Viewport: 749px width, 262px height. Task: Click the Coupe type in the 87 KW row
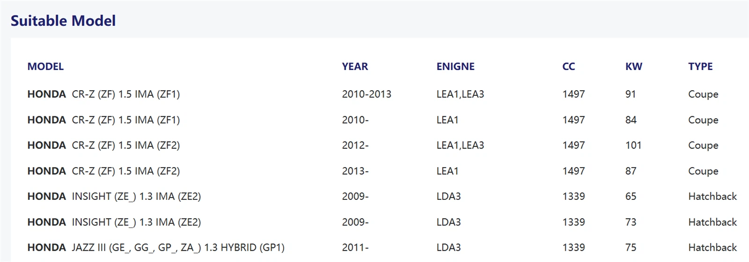tap(703, 171)
